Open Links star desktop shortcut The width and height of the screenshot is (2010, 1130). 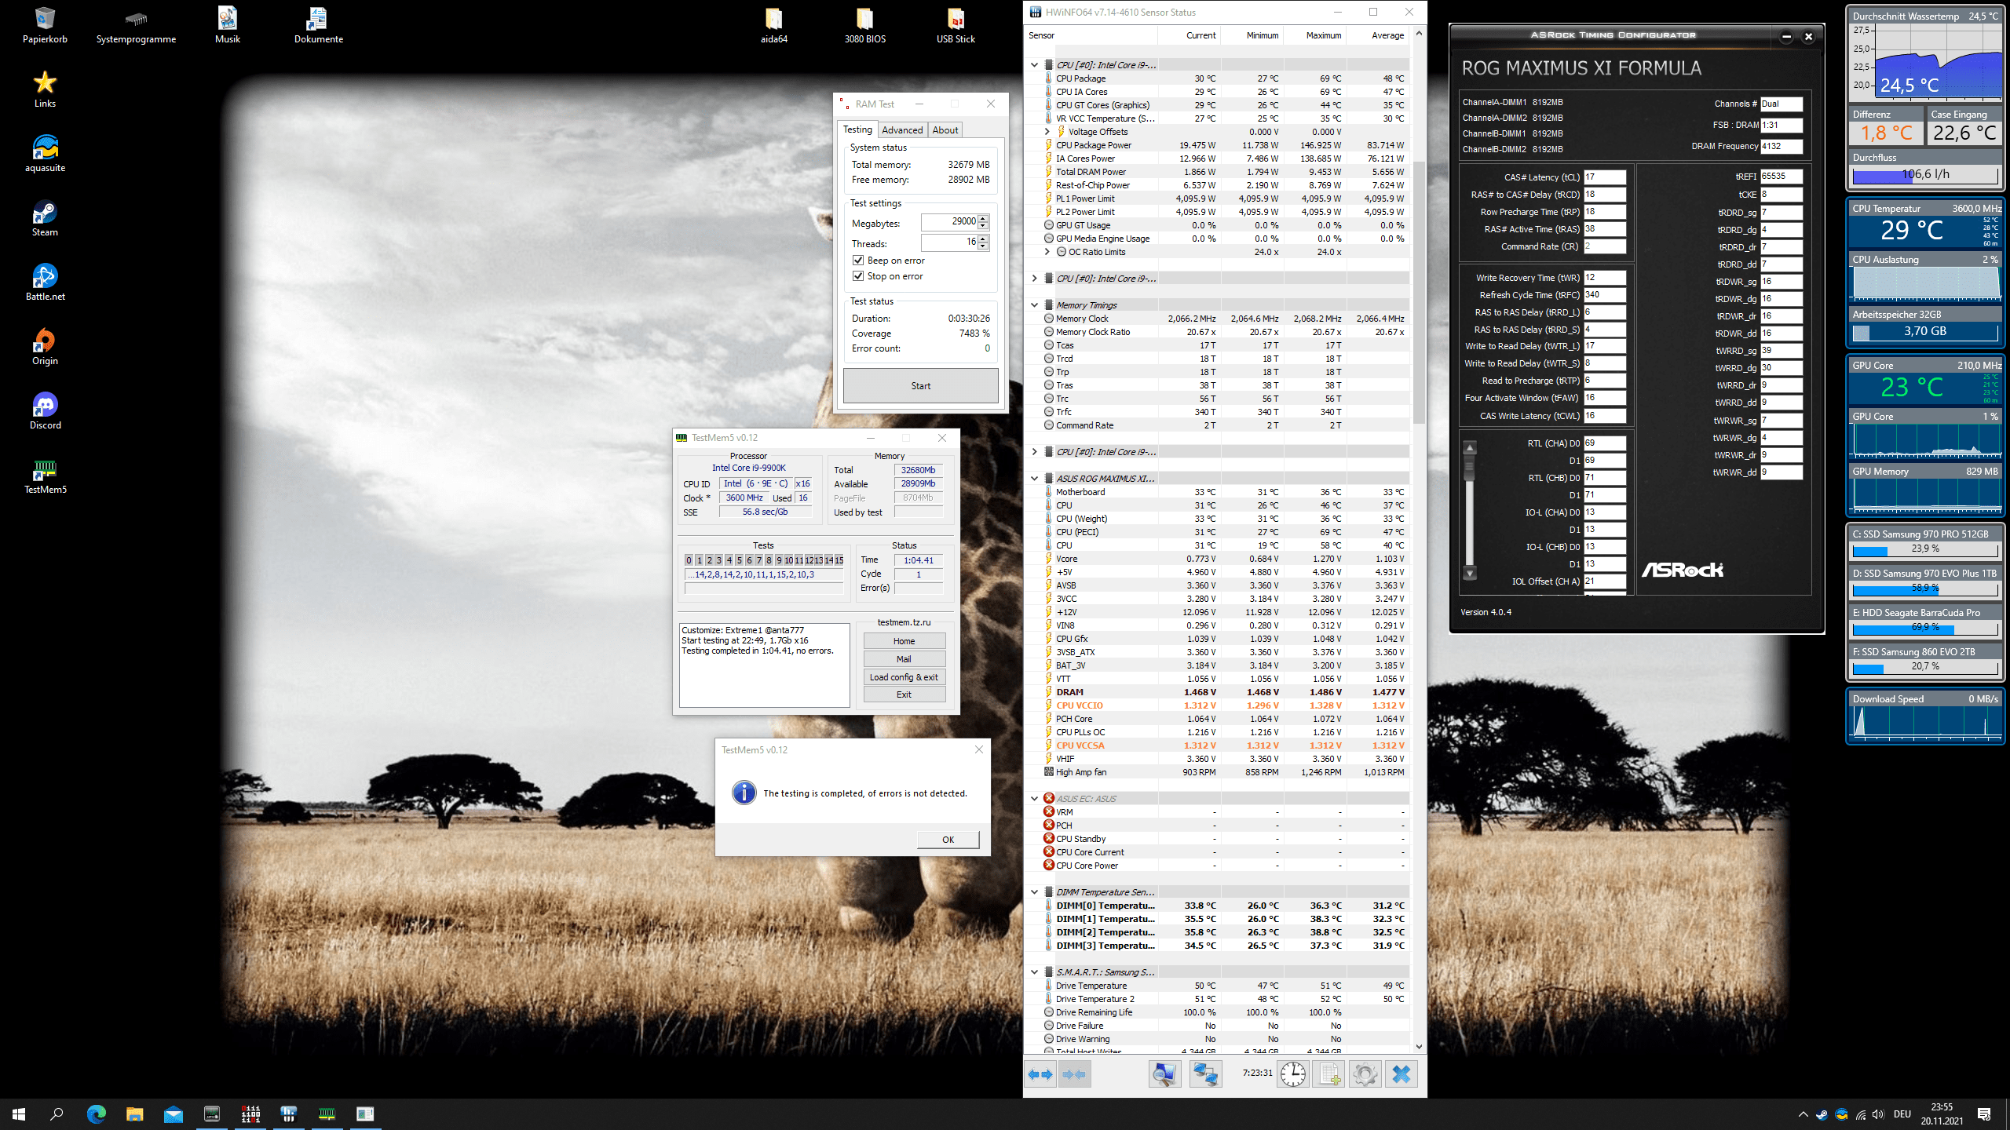coord(45,90)
